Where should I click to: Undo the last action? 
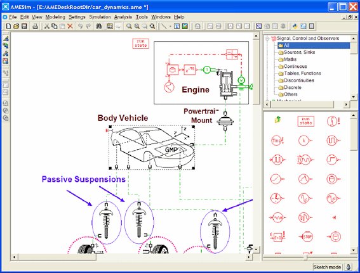point(80,27)
